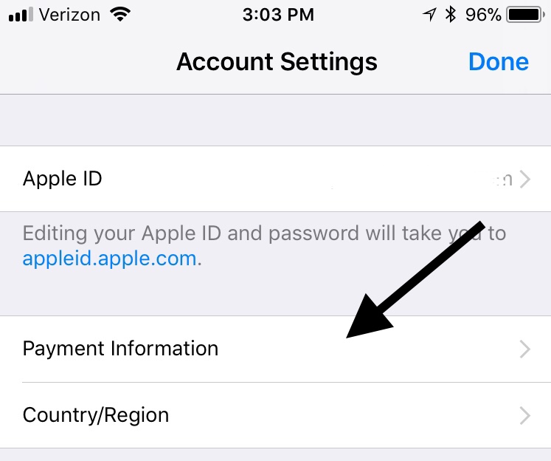Tap the battery icon in status bar

(525, 15)
